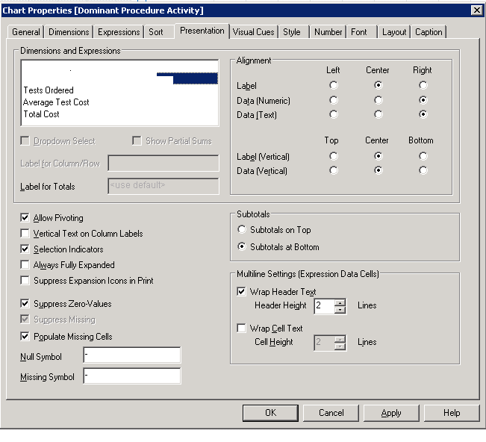Screen dimensions: 486x442
Task: Enable Always Fully Expanded
Action: click(25, 265)
